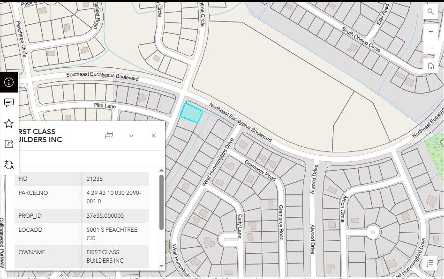Open the map search magnifier
Screen dimensions: 444x279
430,12
